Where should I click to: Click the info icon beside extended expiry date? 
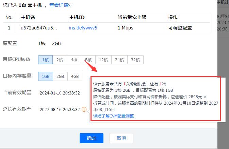pos(84,109)
